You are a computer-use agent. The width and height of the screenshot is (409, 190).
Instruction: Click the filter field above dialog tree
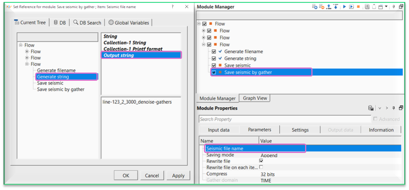(57, 37)
